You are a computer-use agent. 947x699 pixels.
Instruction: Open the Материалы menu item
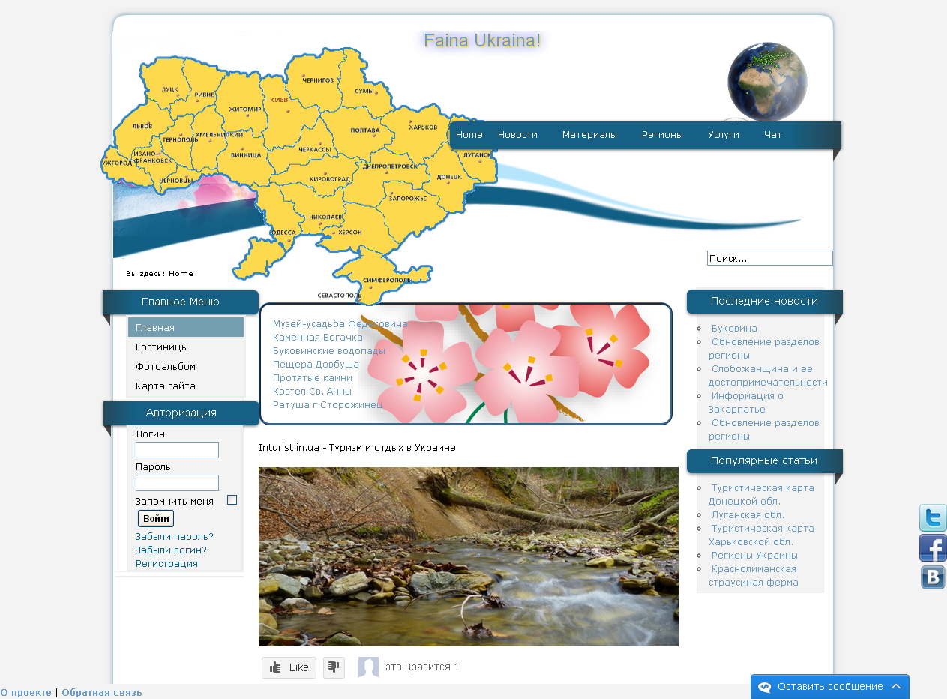(x=589, y=135)
